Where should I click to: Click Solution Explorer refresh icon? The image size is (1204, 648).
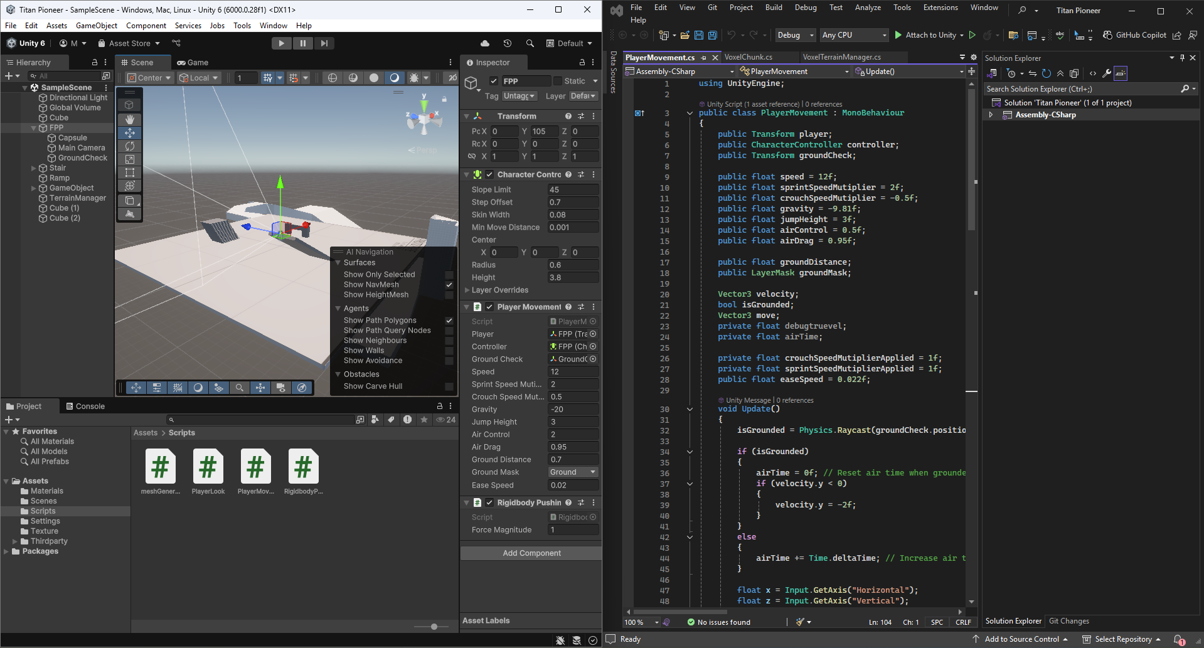click(x=1046, y=73)
